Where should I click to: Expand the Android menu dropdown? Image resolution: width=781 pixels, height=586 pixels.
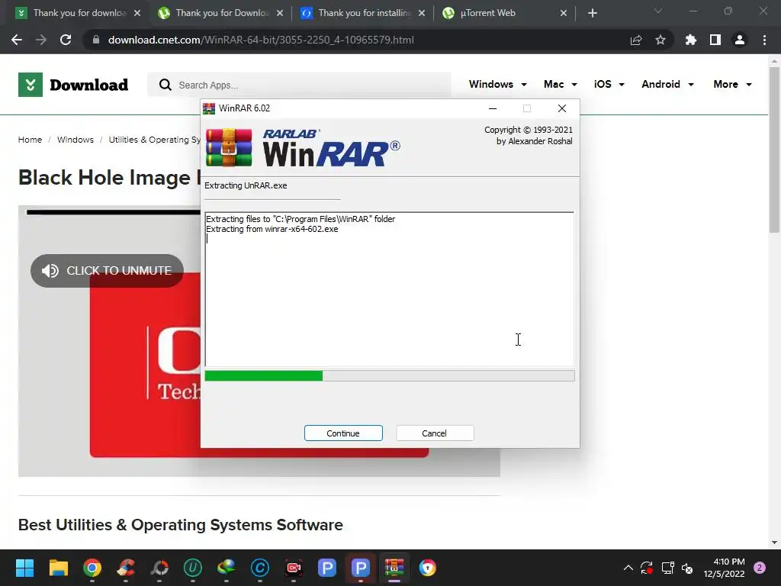point(668,84)
